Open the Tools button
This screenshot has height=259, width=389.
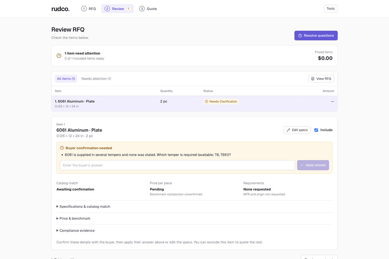(x=331, y=9)
